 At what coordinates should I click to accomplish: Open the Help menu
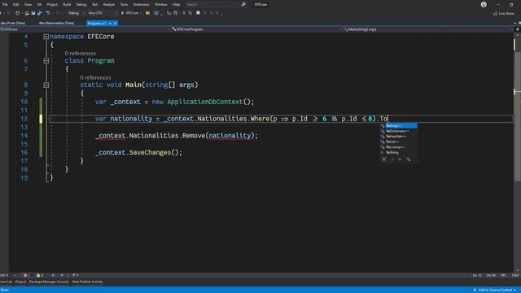coord(176,4)
